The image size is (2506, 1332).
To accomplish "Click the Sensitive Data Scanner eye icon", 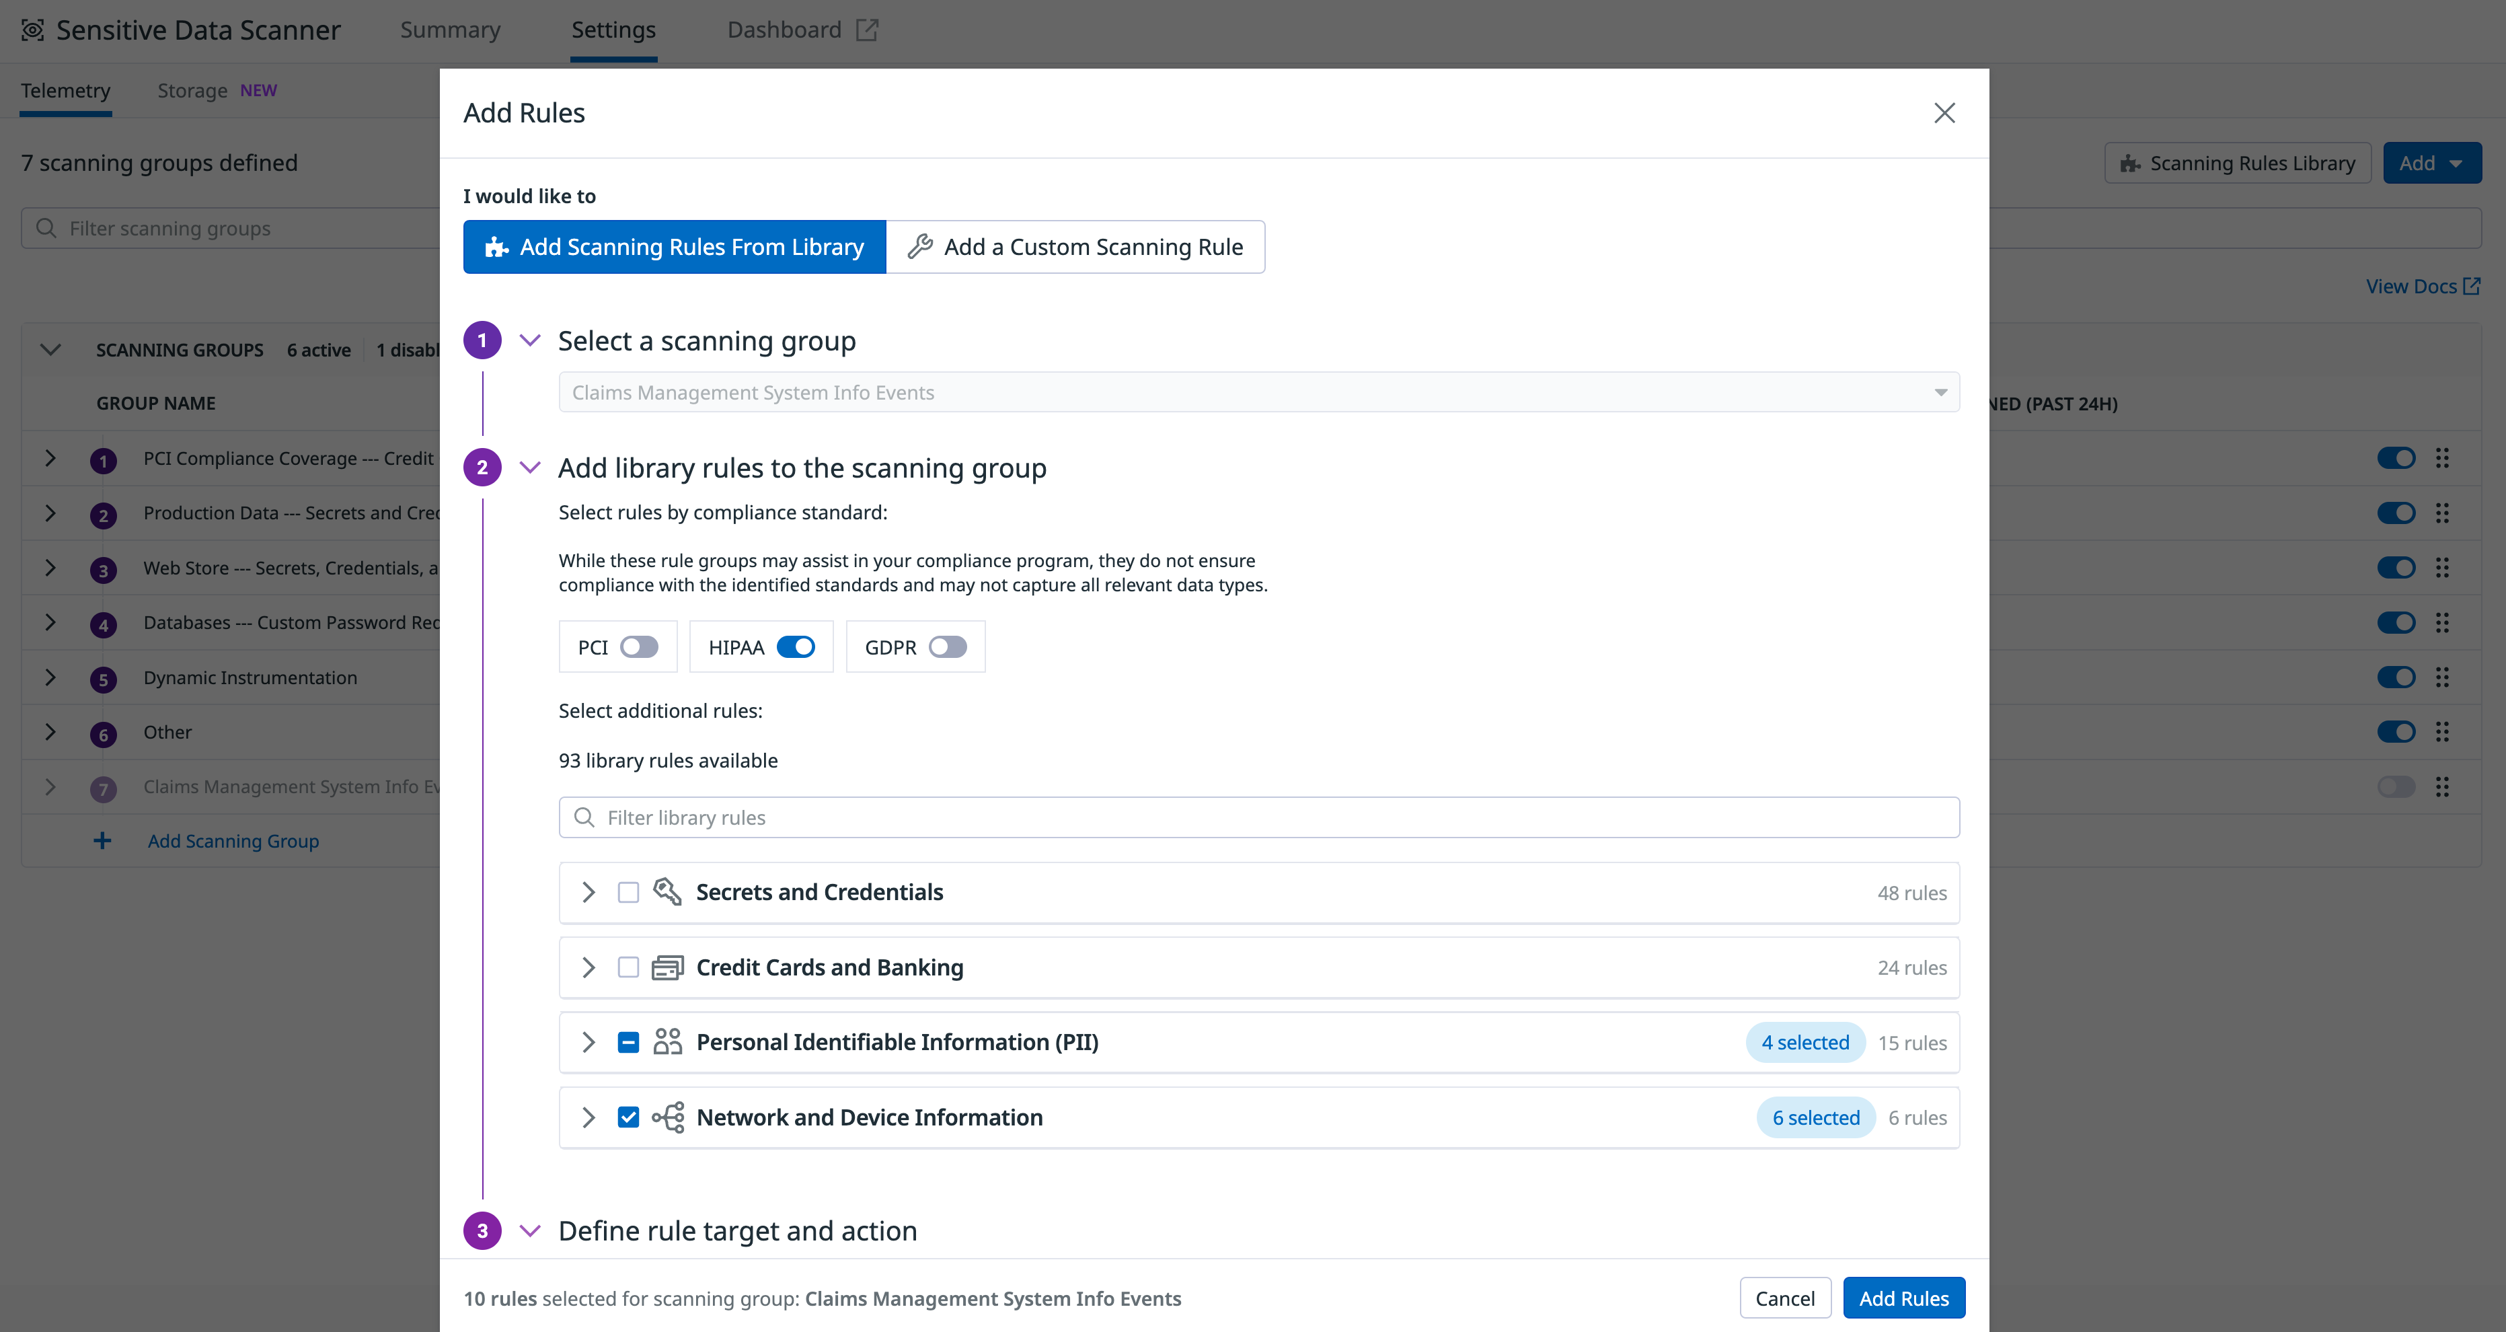I will coord(33,29).
